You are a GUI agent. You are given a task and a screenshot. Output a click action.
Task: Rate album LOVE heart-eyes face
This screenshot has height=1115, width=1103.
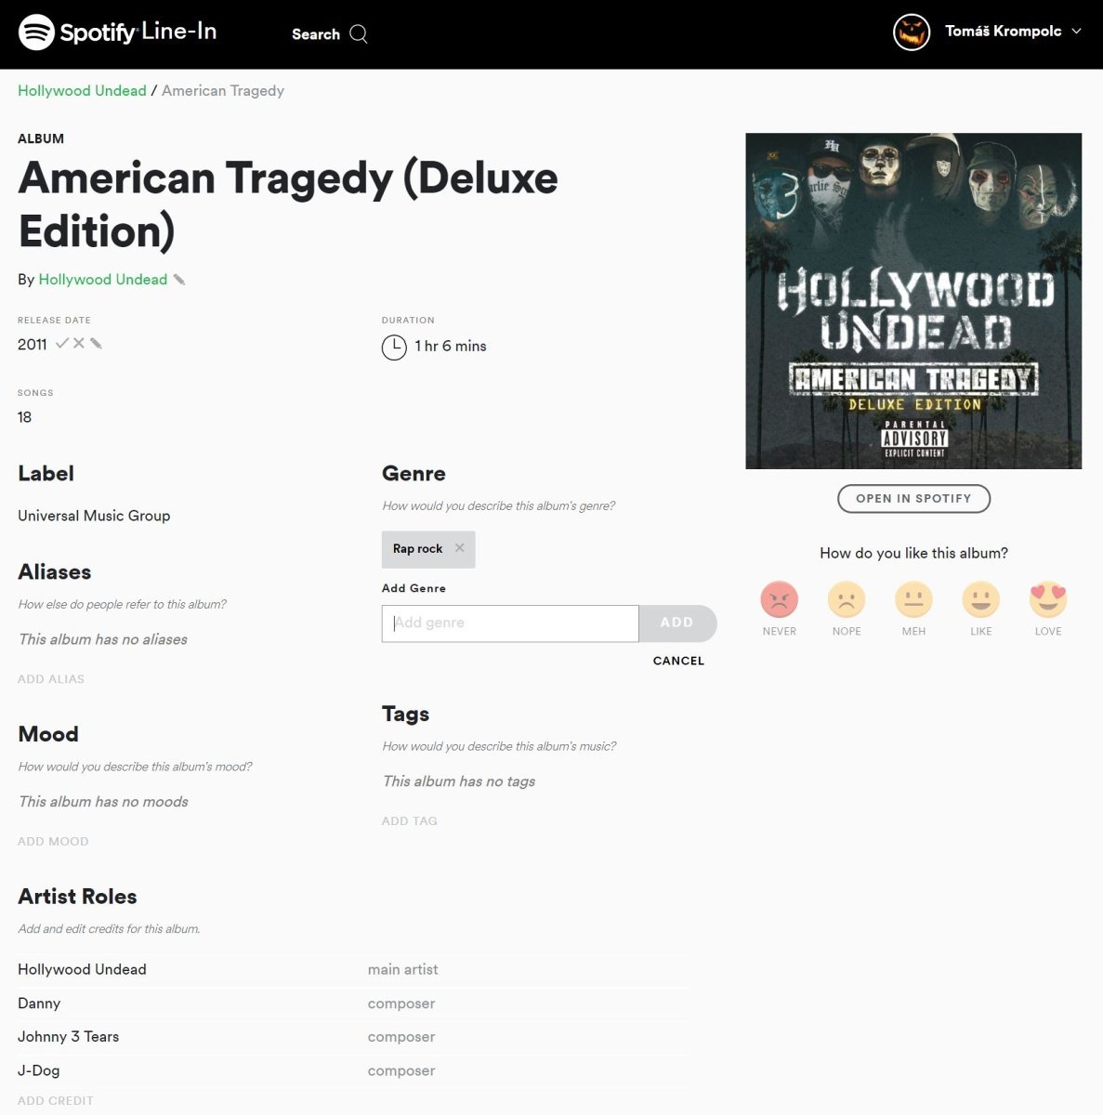pyautogui.click(x=1048, y=600)
